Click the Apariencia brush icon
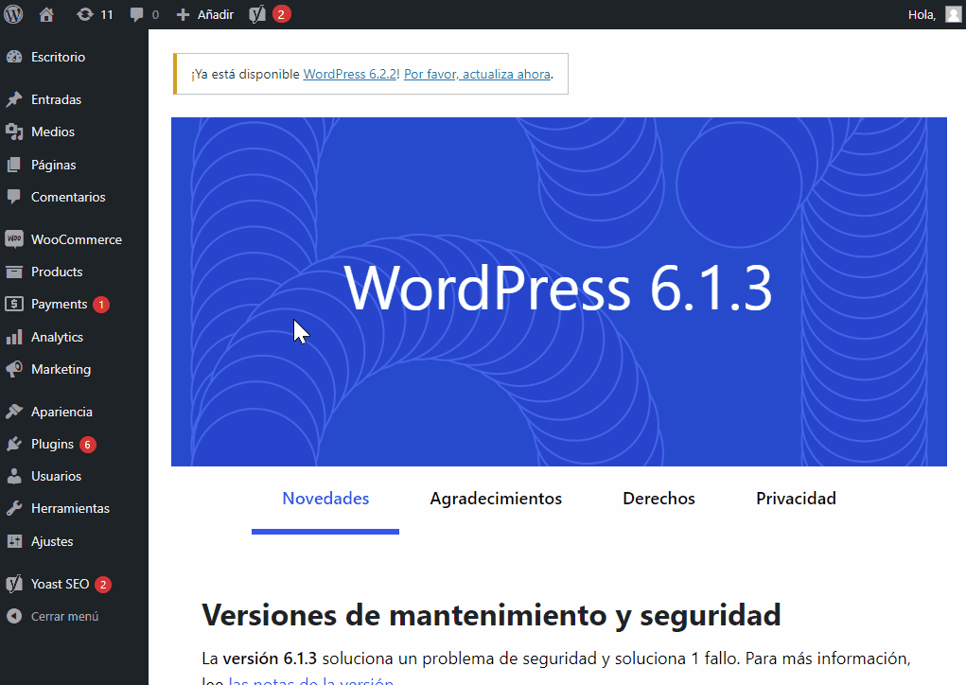 (14, 412)
